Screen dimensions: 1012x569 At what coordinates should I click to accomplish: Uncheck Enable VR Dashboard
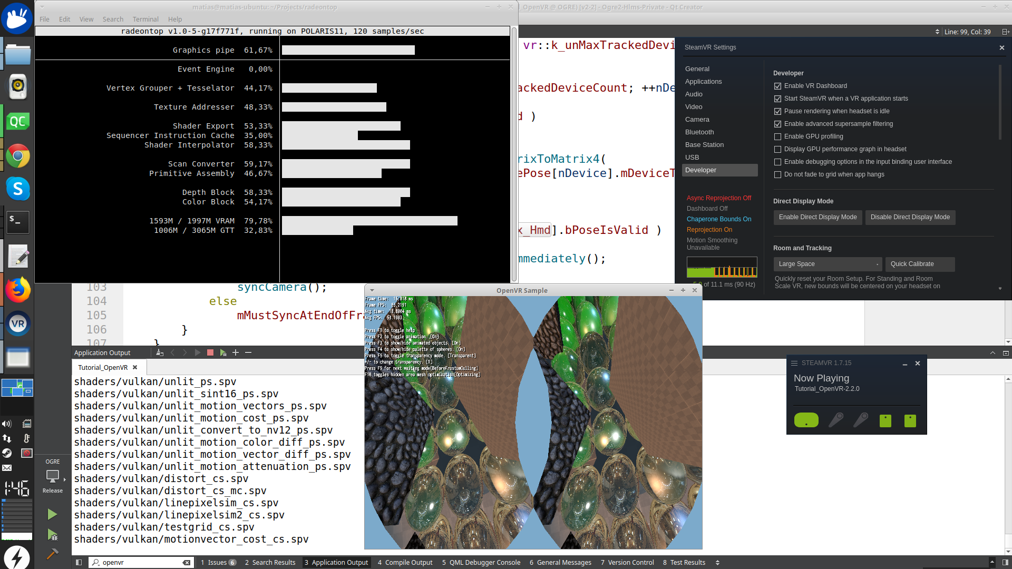pos(777,86)
